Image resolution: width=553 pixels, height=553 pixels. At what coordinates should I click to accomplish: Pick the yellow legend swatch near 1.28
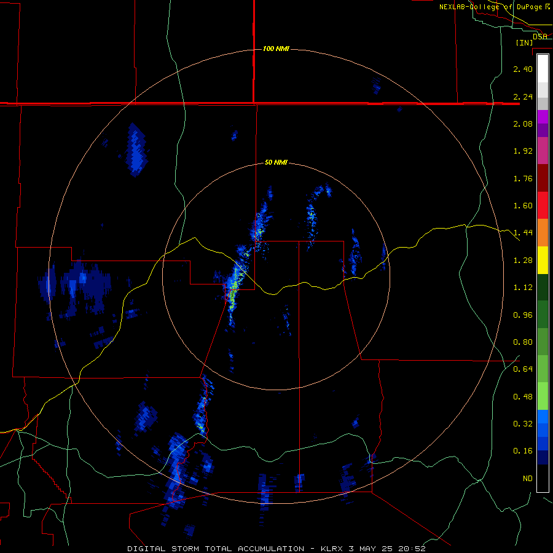point(543,261)
